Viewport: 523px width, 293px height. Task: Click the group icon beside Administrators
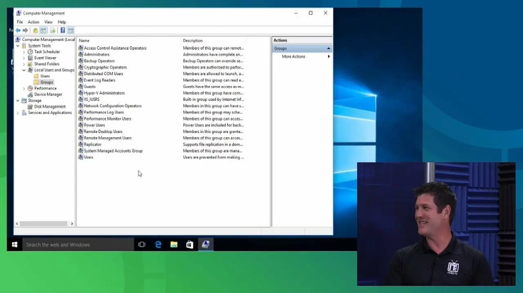80,54
